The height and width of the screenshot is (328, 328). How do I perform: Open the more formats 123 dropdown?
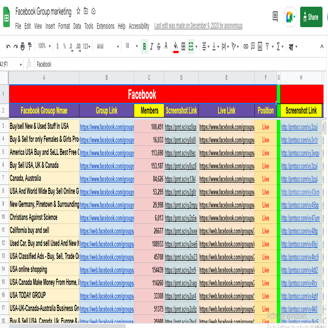click(86, 46)
